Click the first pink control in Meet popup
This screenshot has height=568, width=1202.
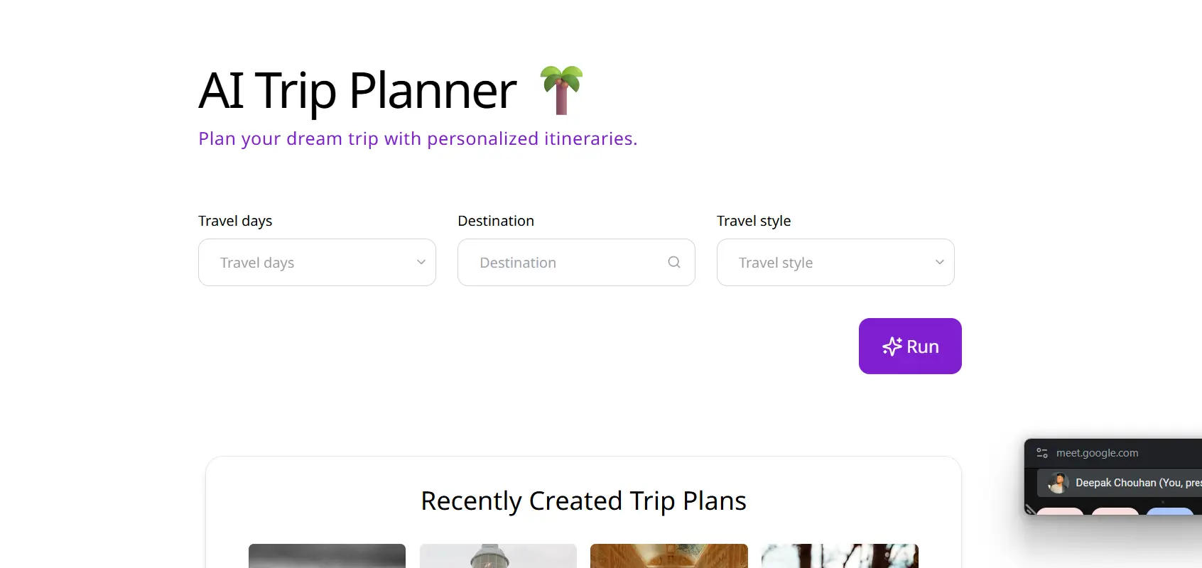(1060, 518)
